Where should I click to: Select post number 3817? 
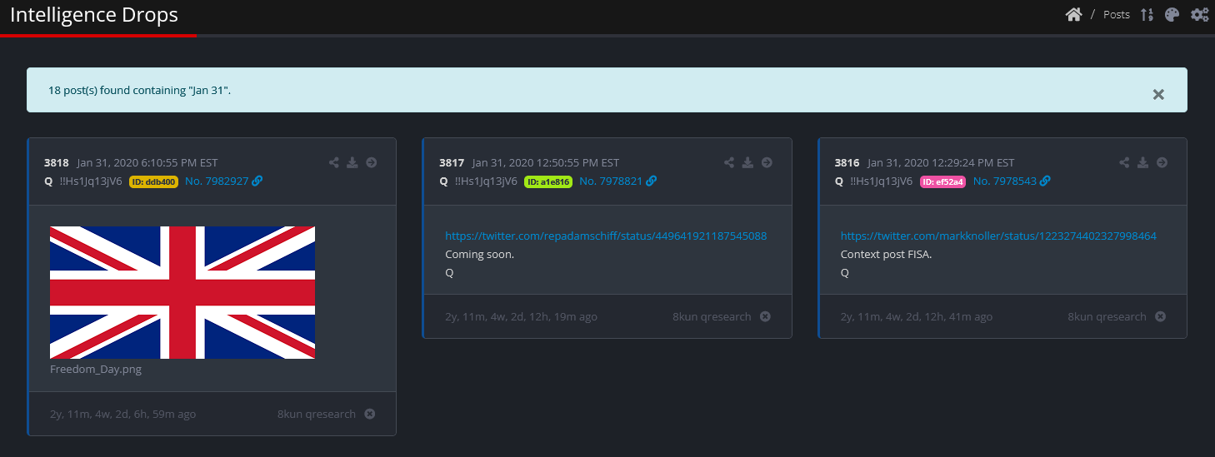[452, 163]
